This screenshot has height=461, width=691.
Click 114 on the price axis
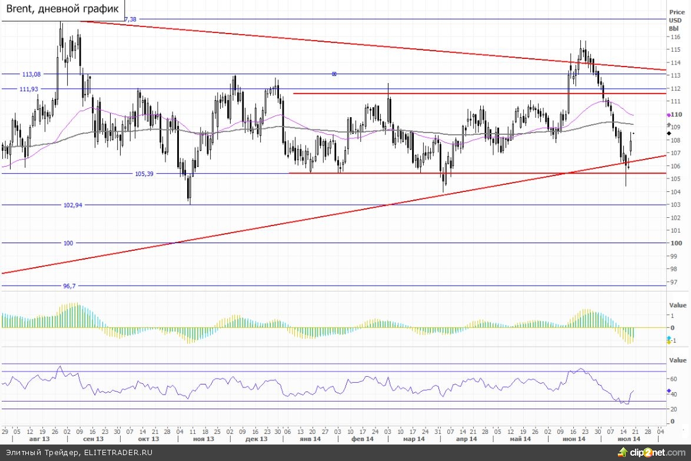pyautogui.click(x=675, y=63)
